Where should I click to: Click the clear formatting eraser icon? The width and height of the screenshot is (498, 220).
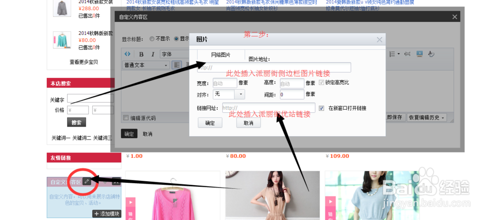(431, 54)
